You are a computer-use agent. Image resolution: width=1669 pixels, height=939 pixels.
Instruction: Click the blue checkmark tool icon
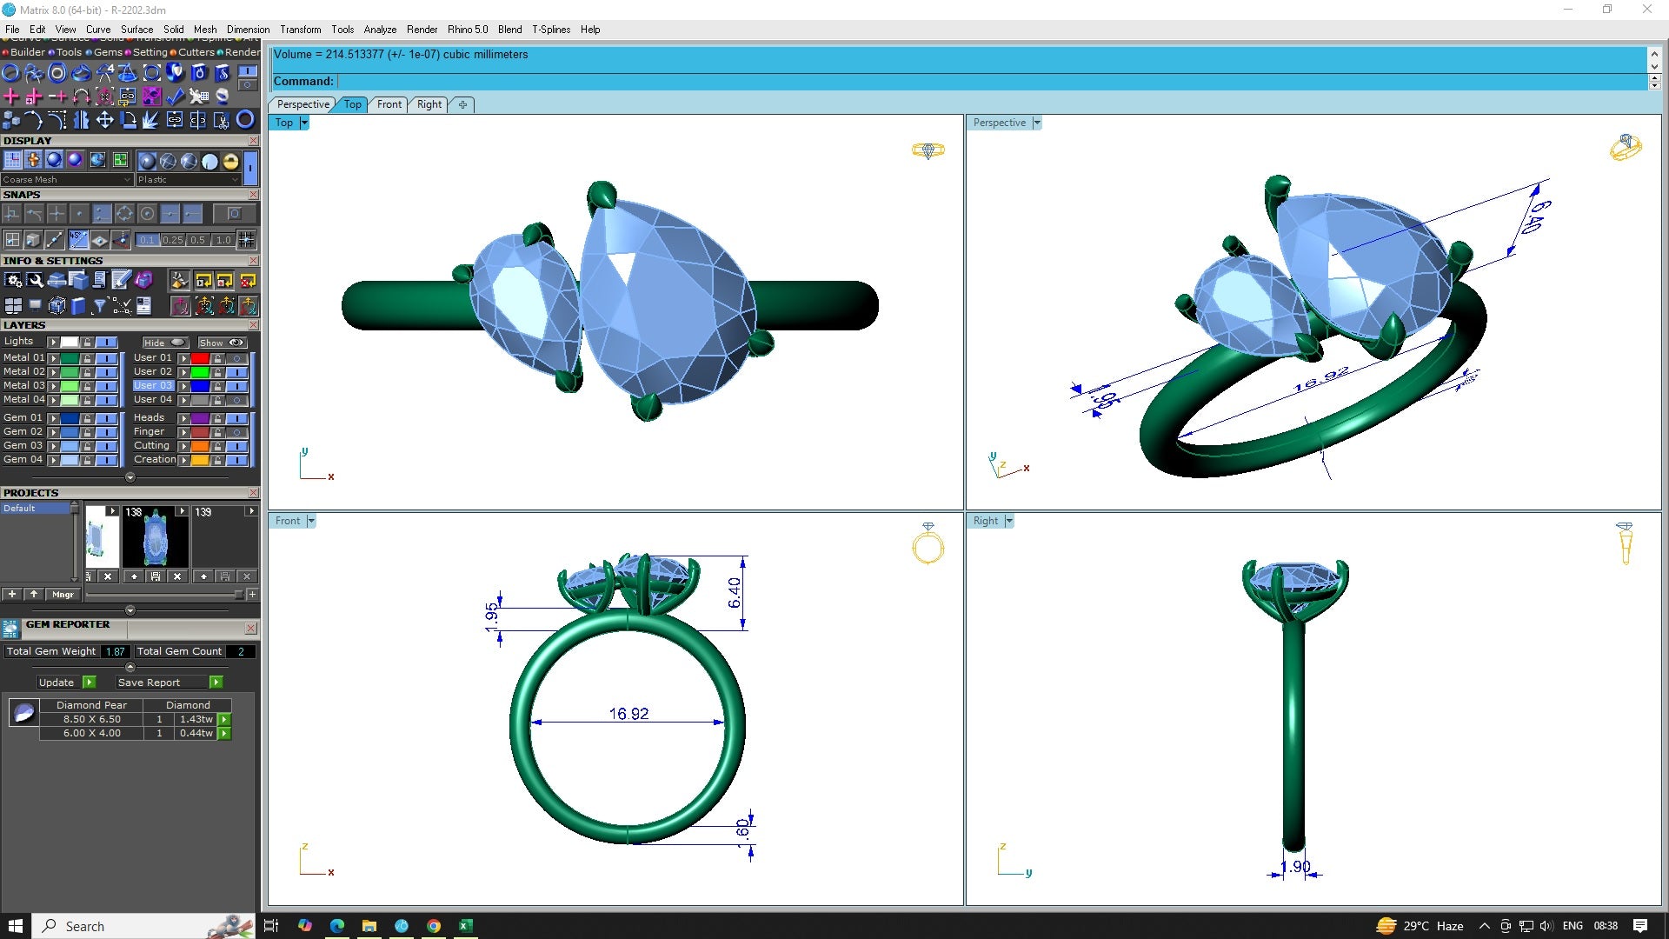click(x=175, y=97)
